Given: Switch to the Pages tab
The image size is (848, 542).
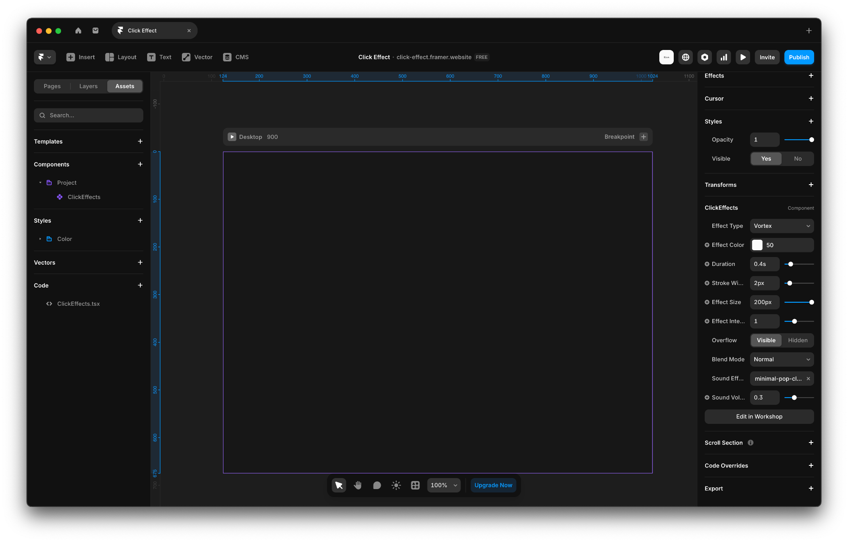Looking at the screenshot, I should 52,86.
